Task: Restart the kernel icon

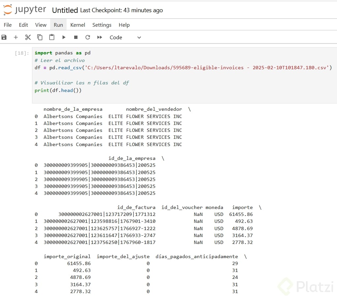Action: pos(88,38)
